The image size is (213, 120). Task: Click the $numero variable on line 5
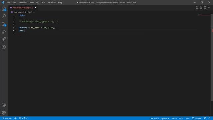(x=23, y=28)
